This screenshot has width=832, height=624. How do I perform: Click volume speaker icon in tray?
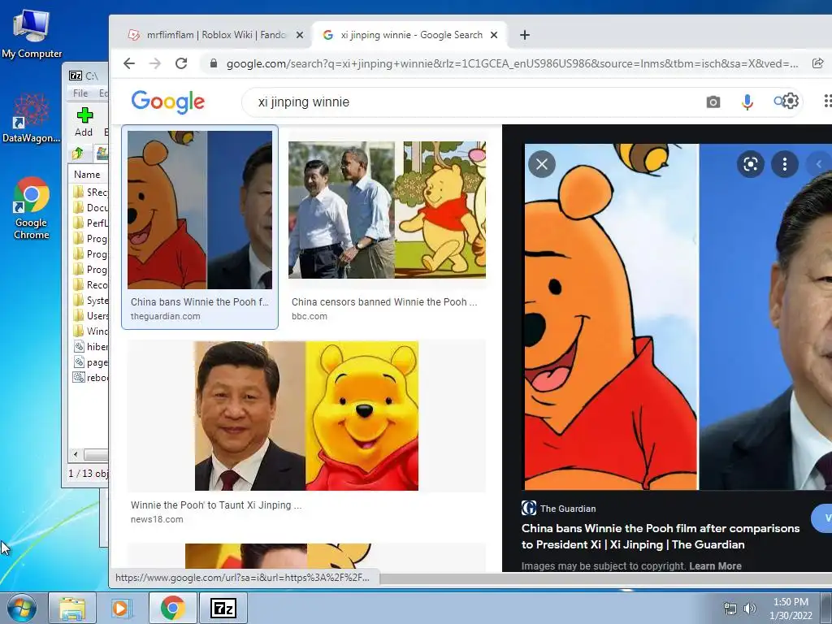tap(750, 609)
